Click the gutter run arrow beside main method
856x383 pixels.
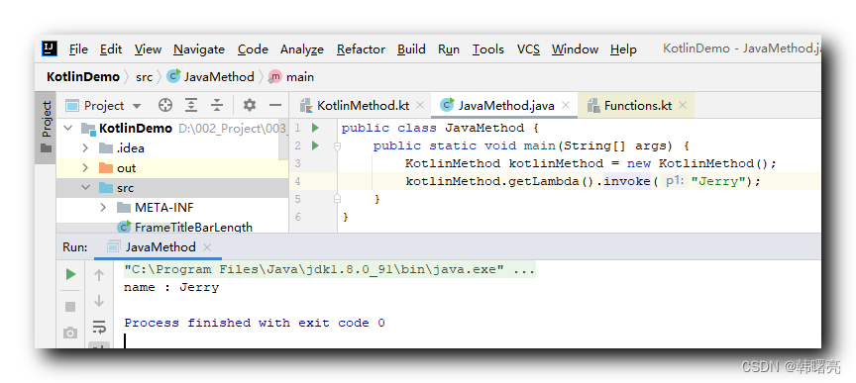coord(315,145)
